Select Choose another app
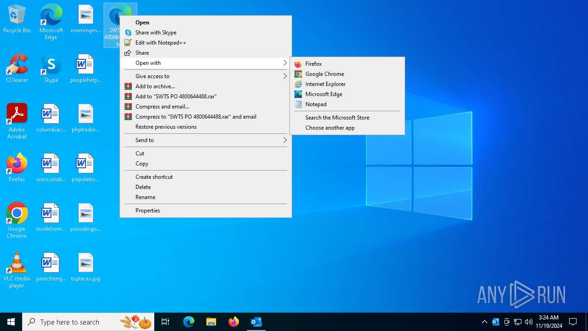 (347, 128)
